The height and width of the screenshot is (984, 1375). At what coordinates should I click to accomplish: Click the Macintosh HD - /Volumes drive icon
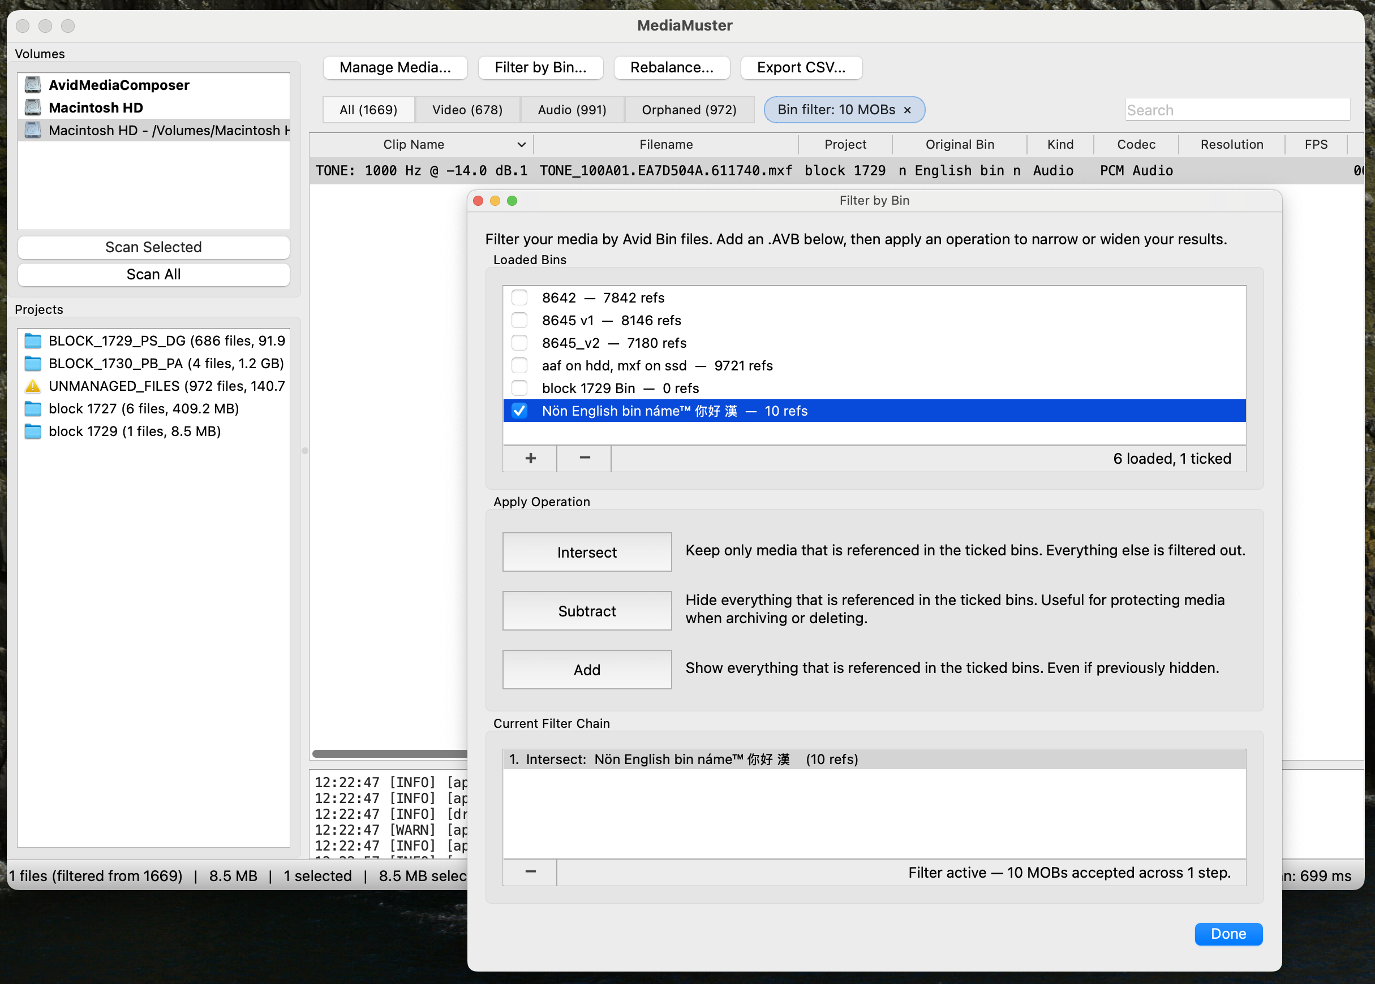click(x=33, y=130)
